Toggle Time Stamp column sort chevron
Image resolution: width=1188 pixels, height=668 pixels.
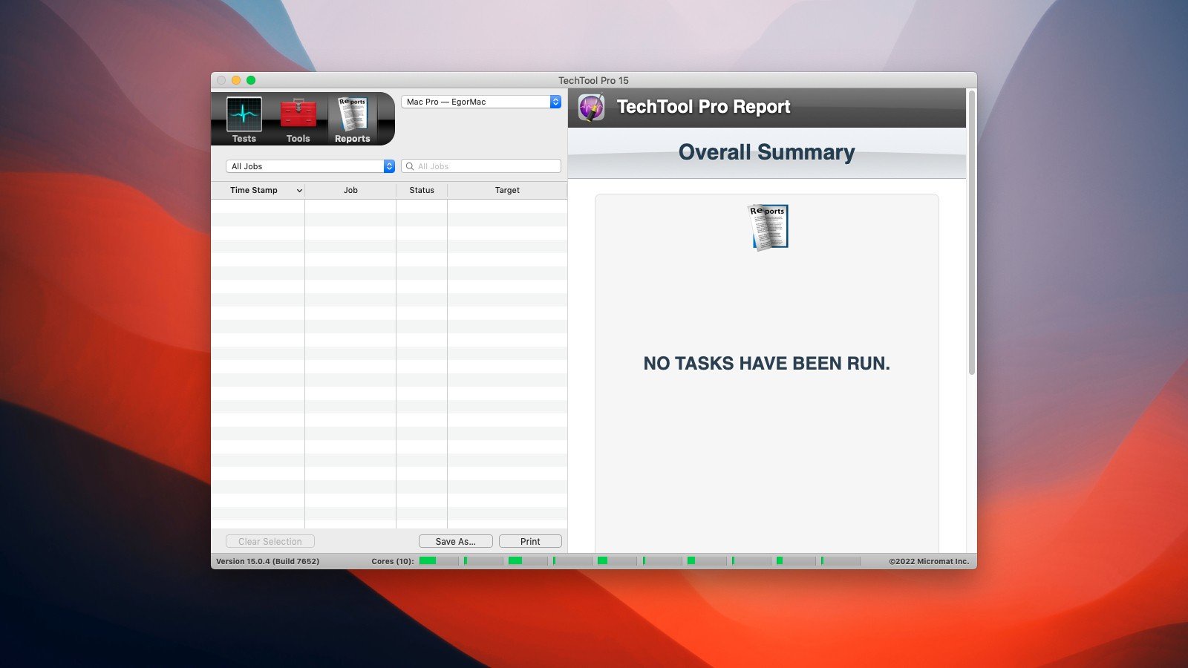(x=299, y=191)
